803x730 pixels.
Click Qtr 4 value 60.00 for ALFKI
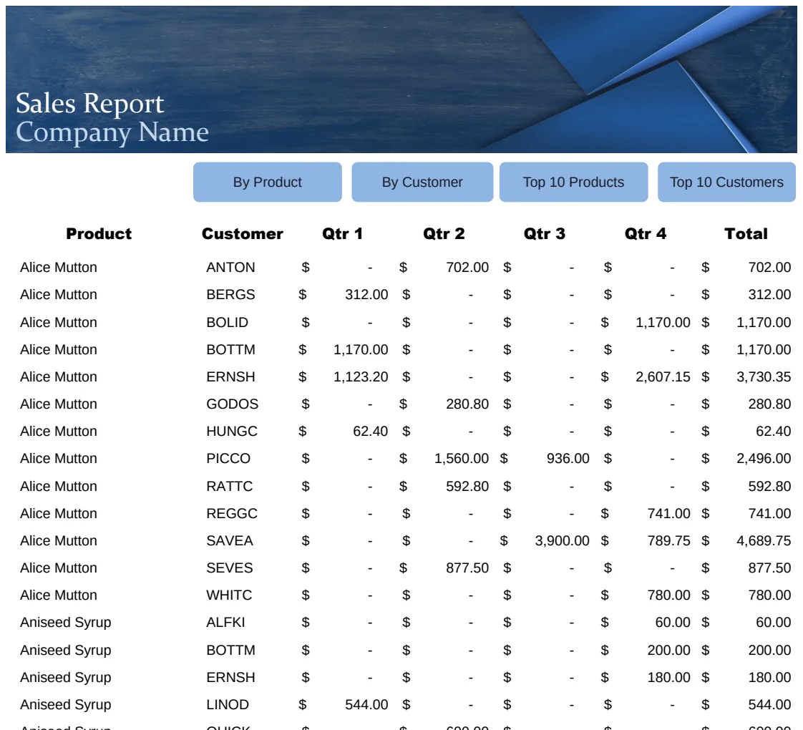pyautogui.click(x=673, y=622)
